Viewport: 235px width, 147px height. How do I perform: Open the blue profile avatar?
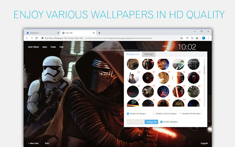[x=203, y=38]
